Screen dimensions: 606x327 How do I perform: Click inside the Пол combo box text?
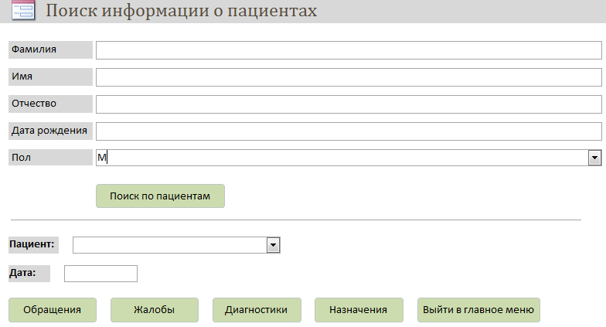tap(342, 158)
